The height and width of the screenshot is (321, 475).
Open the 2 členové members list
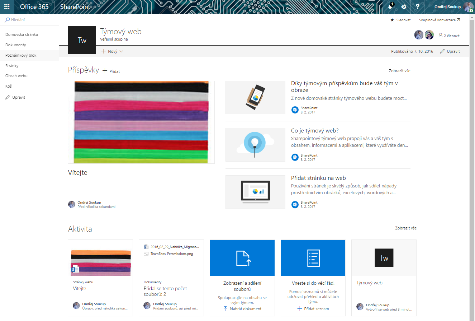pos(449,36)
